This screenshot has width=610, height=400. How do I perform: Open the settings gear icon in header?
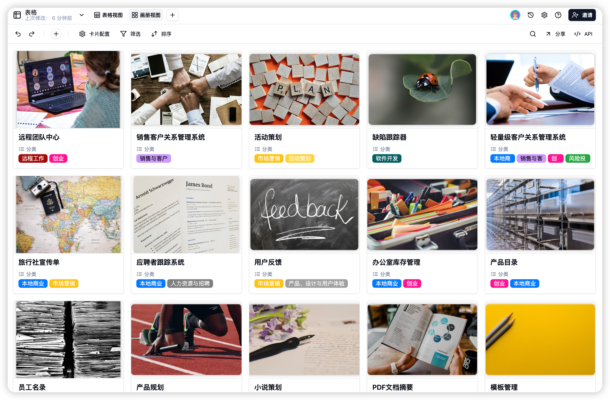click(x=544, y=15)
